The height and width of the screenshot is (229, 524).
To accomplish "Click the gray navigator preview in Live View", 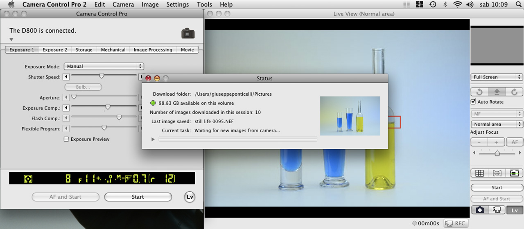I will pos(497,45).
